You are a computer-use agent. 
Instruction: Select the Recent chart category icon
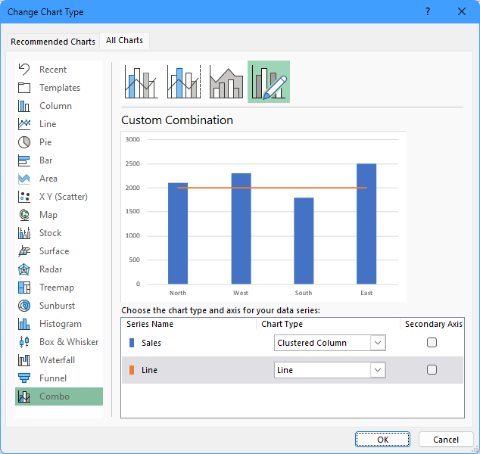pyautogui.click(x=24, y=70)
